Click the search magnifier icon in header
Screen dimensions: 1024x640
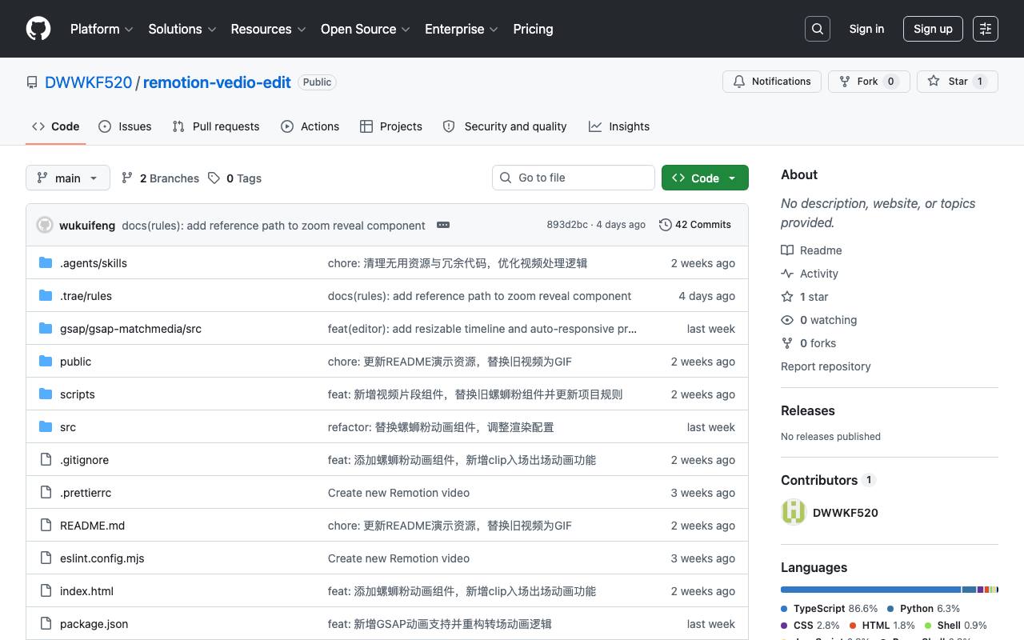point(818,29)
